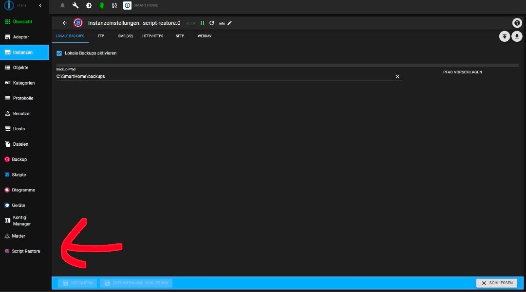This screenshot has height=292, width=526.
Task: Open the help question mark icon
Action: click(517, 23)
